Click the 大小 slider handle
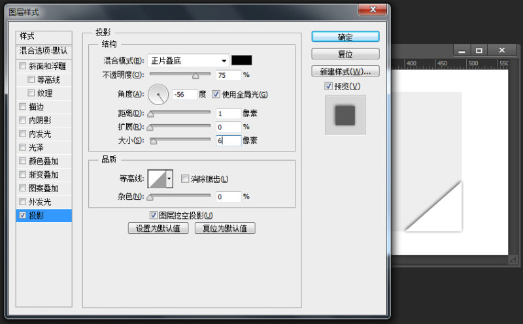The image size is (523, 324). tap(154, 141)
